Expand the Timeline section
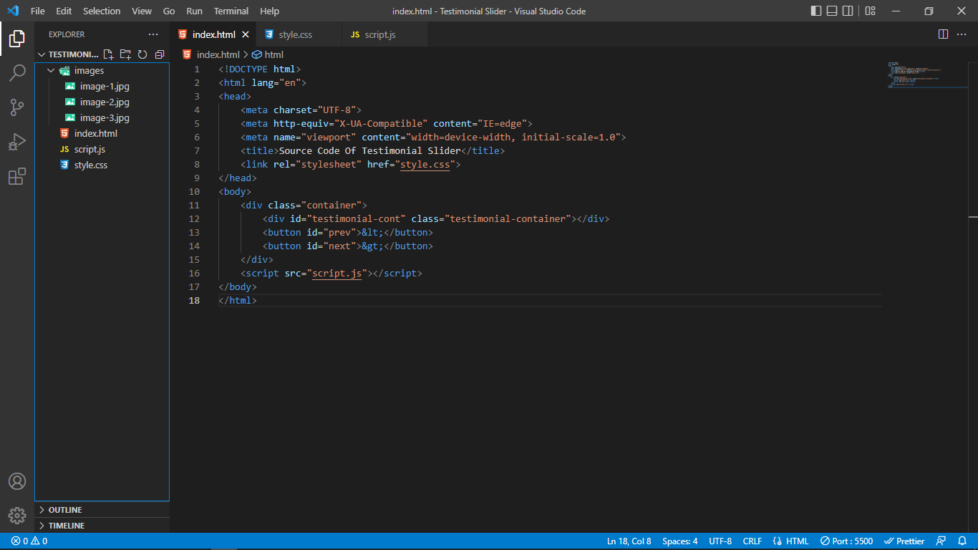The height and width of the screenshot is (550, 978). pos(66,526)
